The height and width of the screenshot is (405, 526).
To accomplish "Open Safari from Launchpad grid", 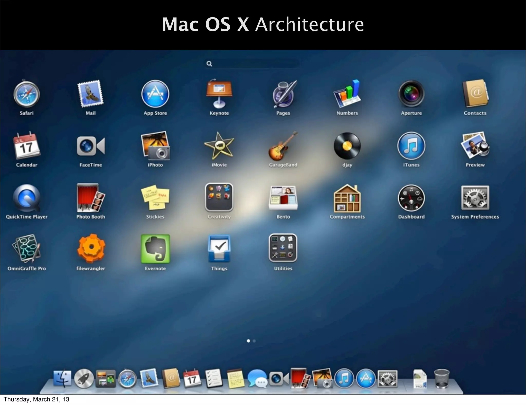I will (27, 94).
